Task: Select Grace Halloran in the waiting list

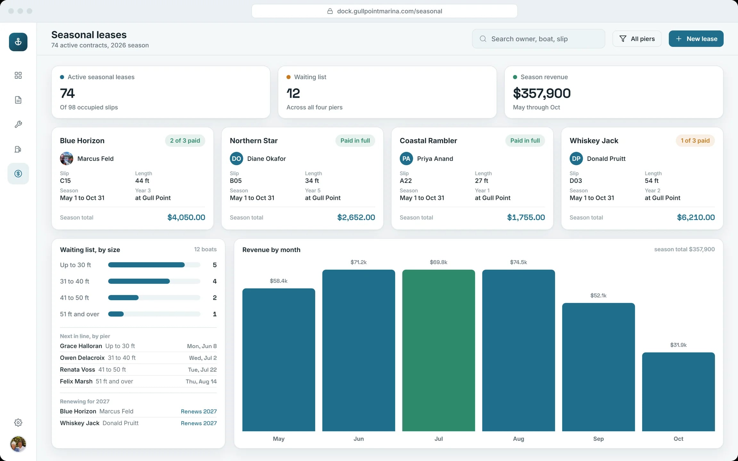Action: pyautogui.click(x=138, y=346)
